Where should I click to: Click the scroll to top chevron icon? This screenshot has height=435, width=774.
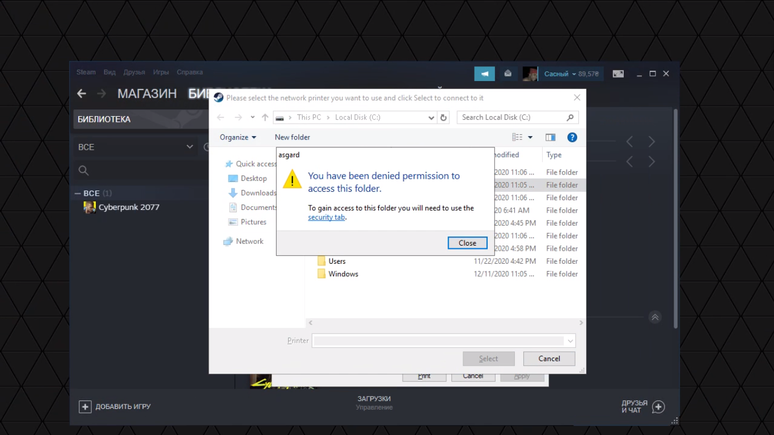coord(655,318)
